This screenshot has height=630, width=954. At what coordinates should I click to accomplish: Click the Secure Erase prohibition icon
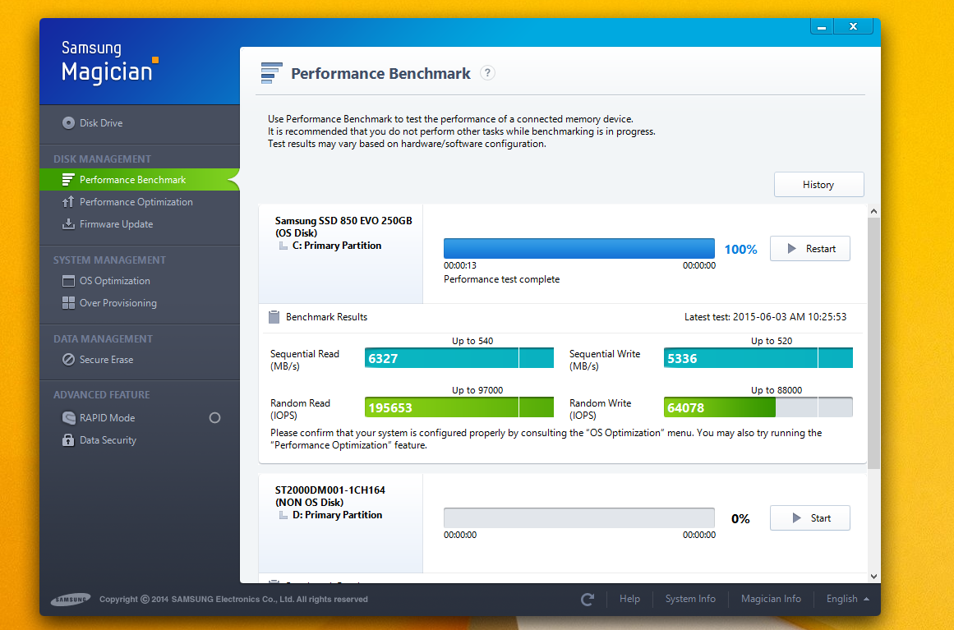[x=68, y=360]
